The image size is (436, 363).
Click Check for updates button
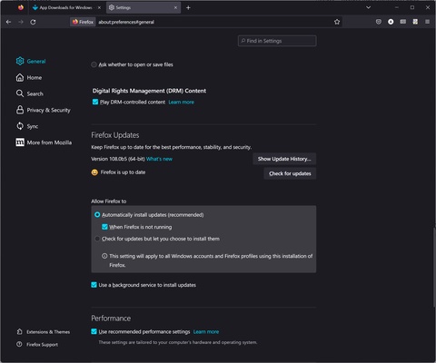(x=290, y=173)
